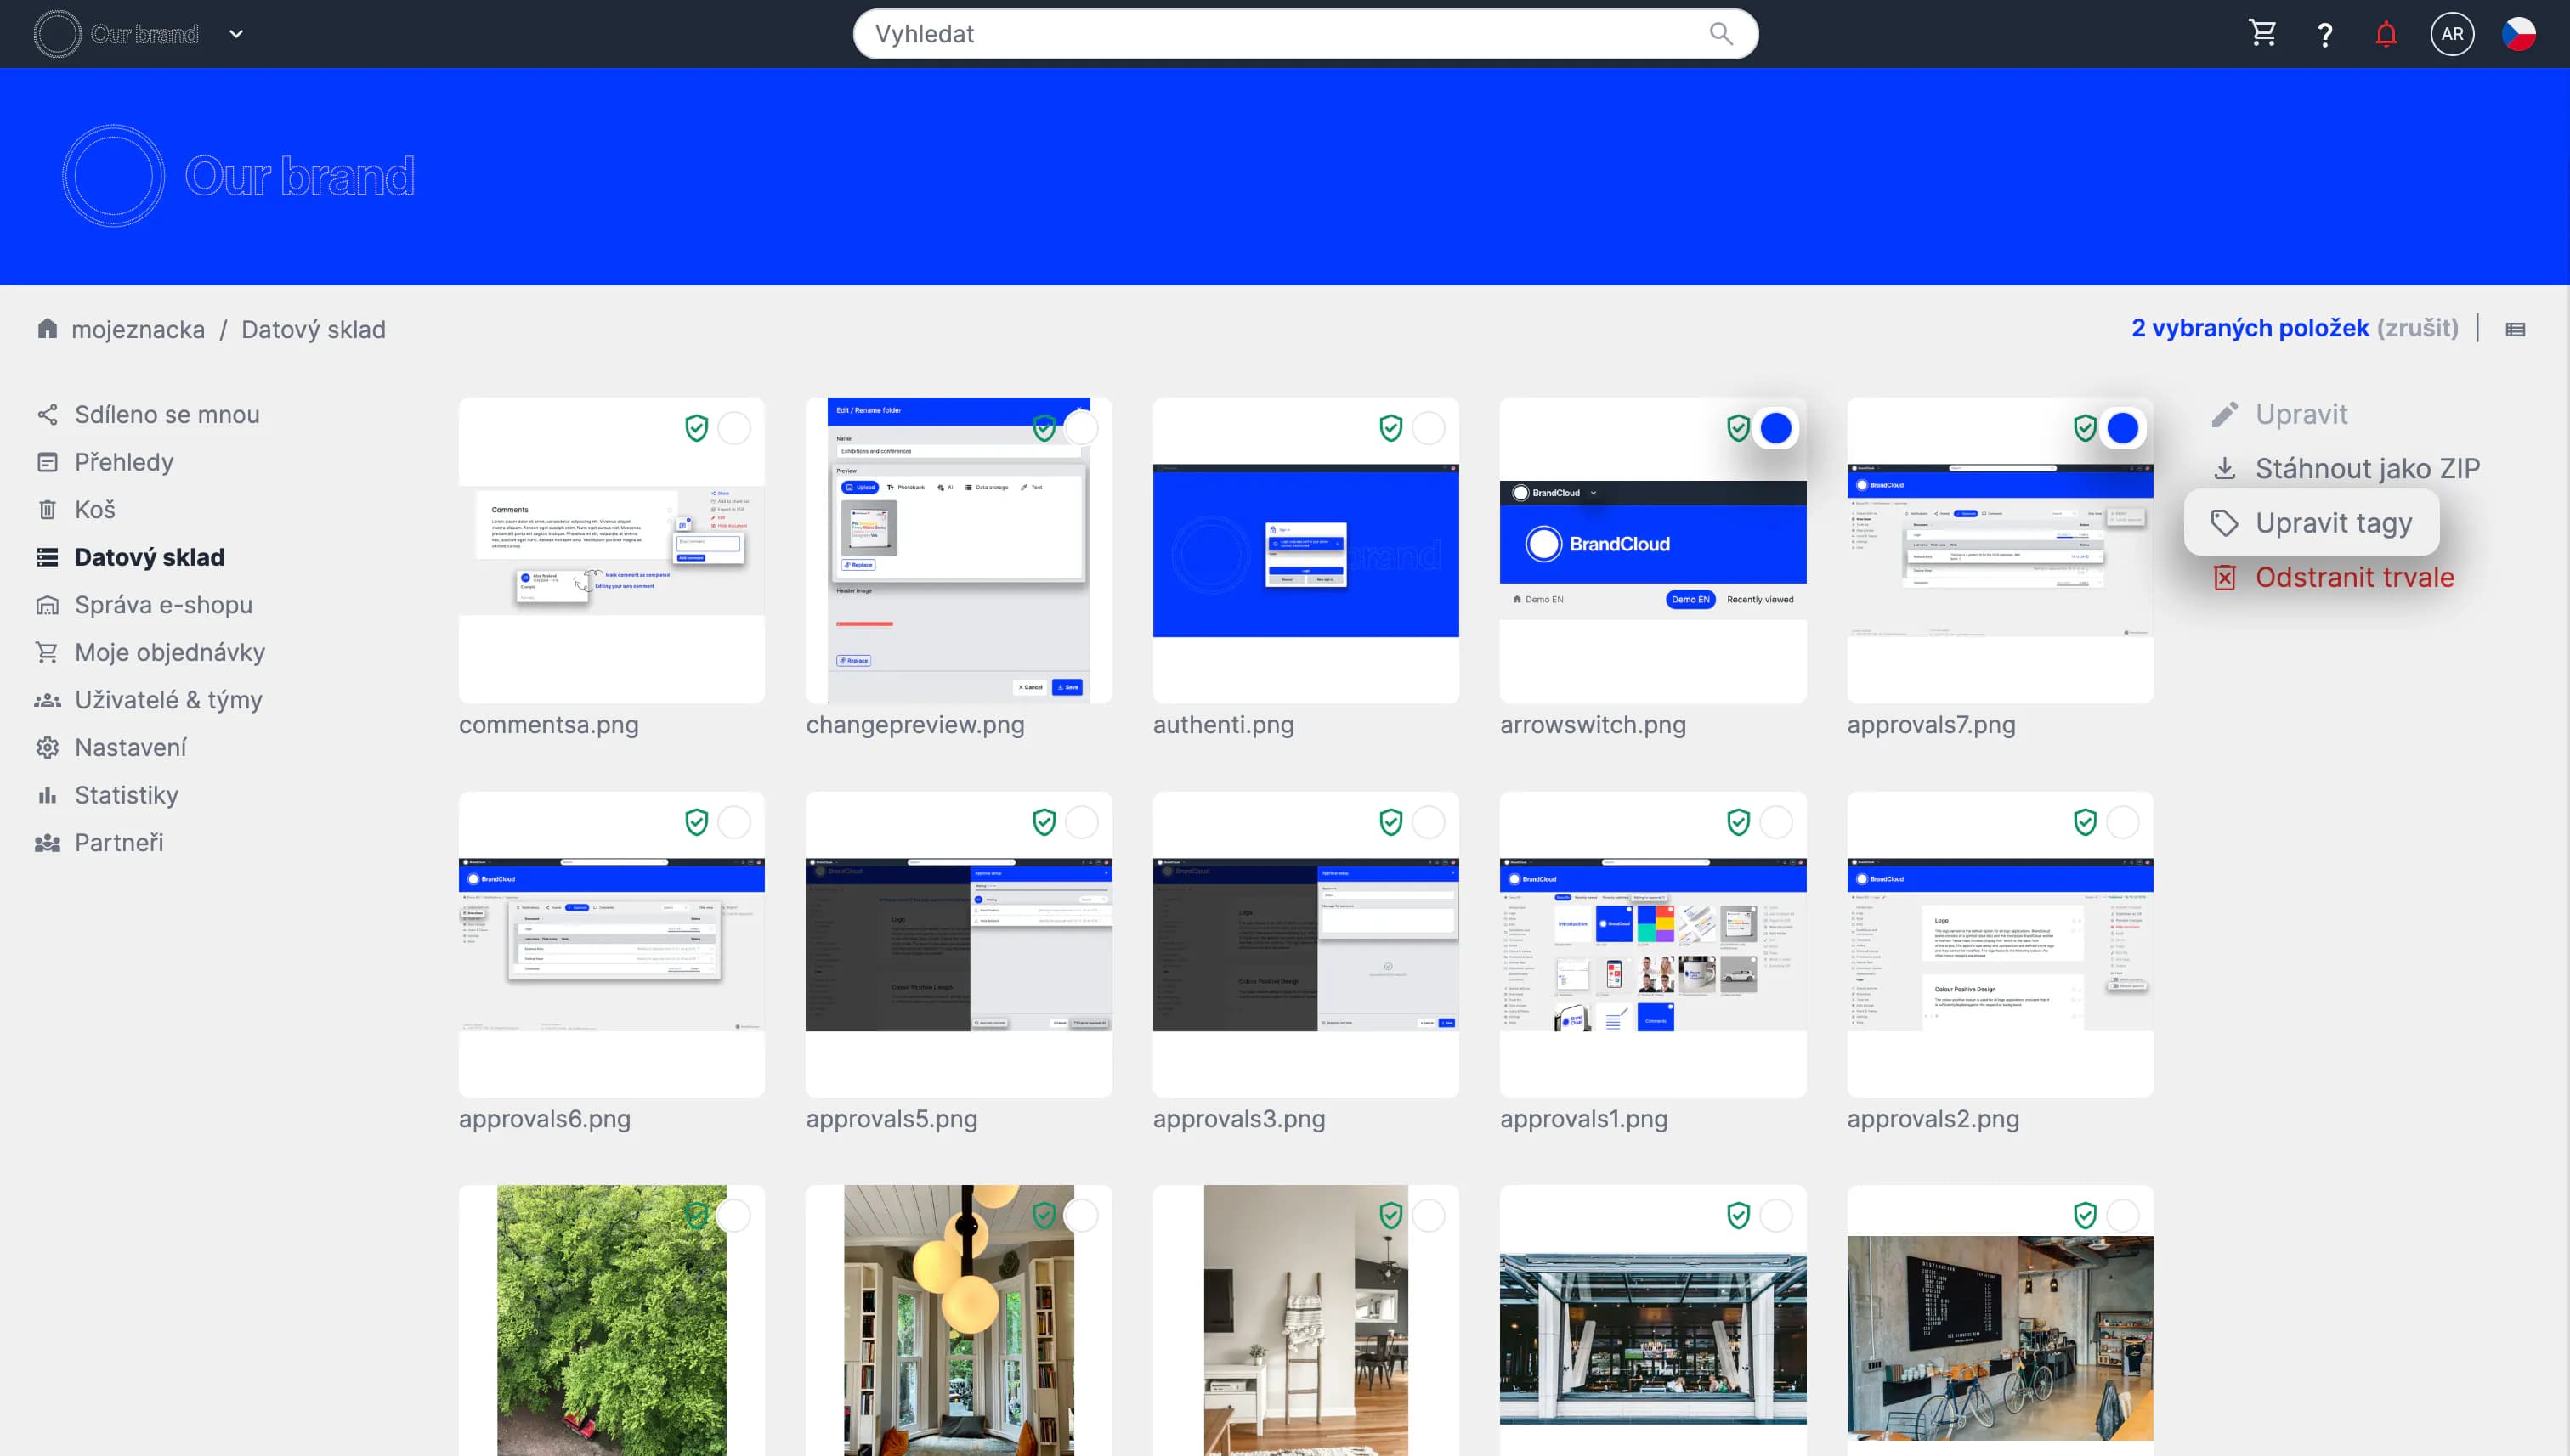Click green shield on commentsa.png
This screenshot has width=2570, height=1456.
[x=696, y=428]
